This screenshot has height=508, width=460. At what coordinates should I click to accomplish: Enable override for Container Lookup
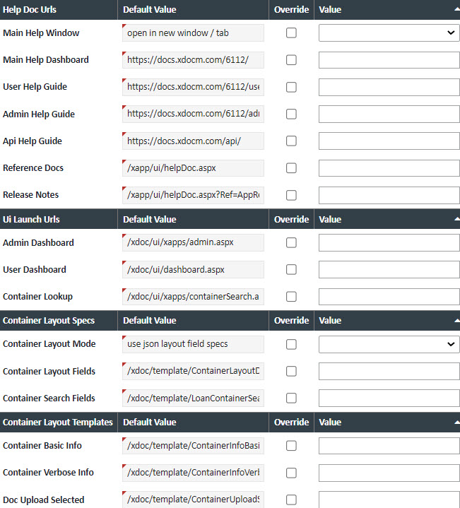291,297
